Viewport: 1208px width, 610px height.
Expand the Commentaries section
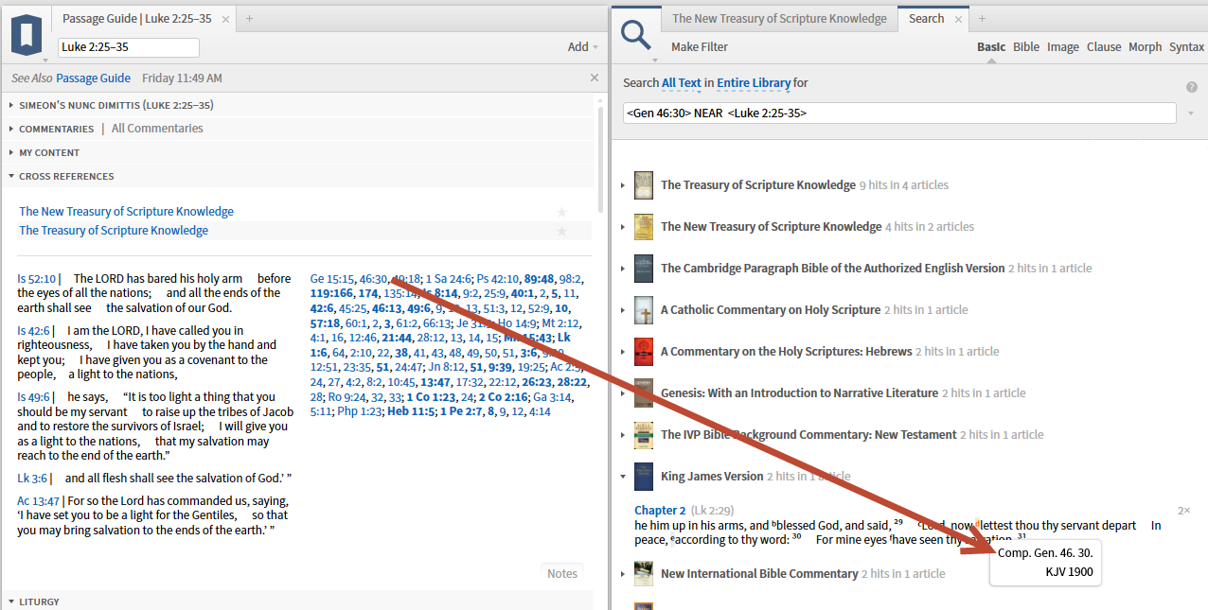(10, 129)
